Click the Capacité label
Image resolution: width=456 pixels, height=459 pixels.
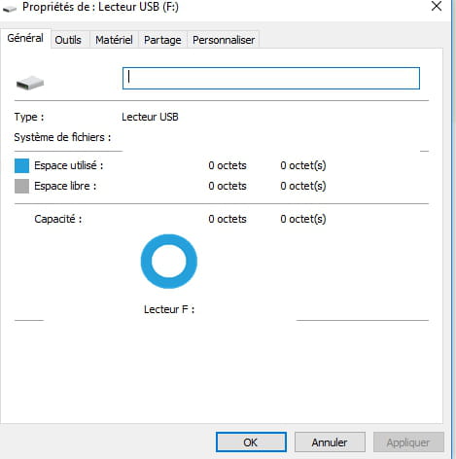pyautogui.click(x=58, y=219)
